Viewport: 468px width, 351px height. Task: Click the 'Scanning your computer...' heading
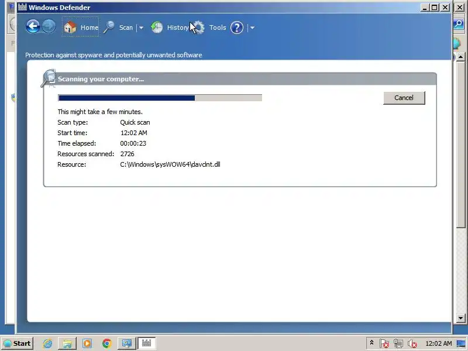[101, 79]
